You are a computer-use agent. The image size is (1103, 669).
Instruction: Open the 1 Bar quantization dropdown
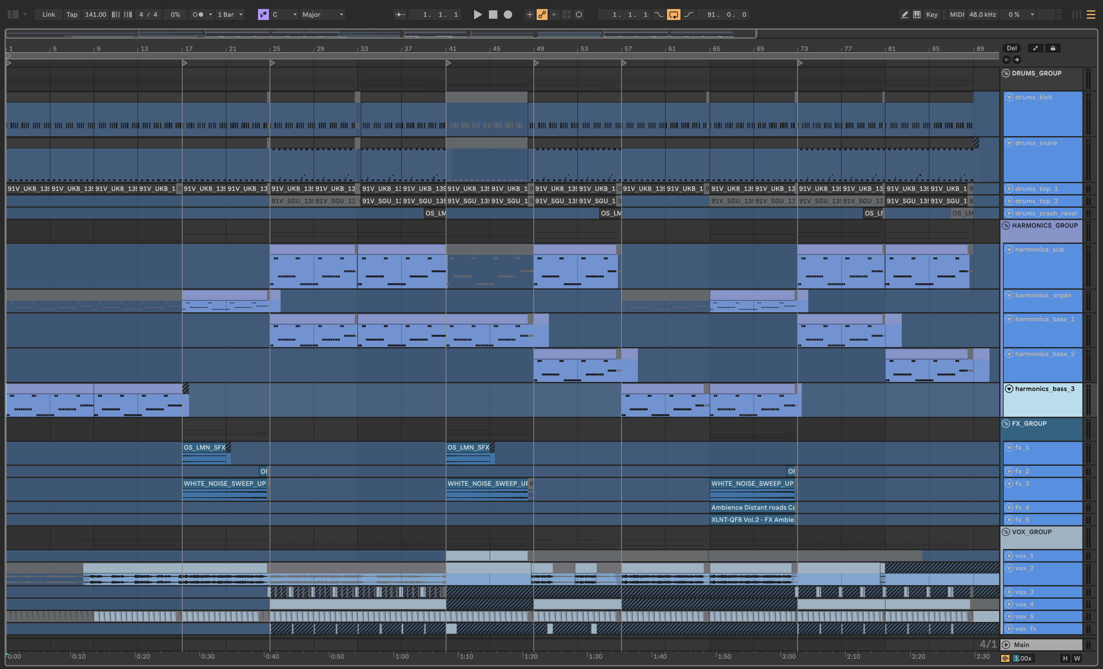click(230, 14)
